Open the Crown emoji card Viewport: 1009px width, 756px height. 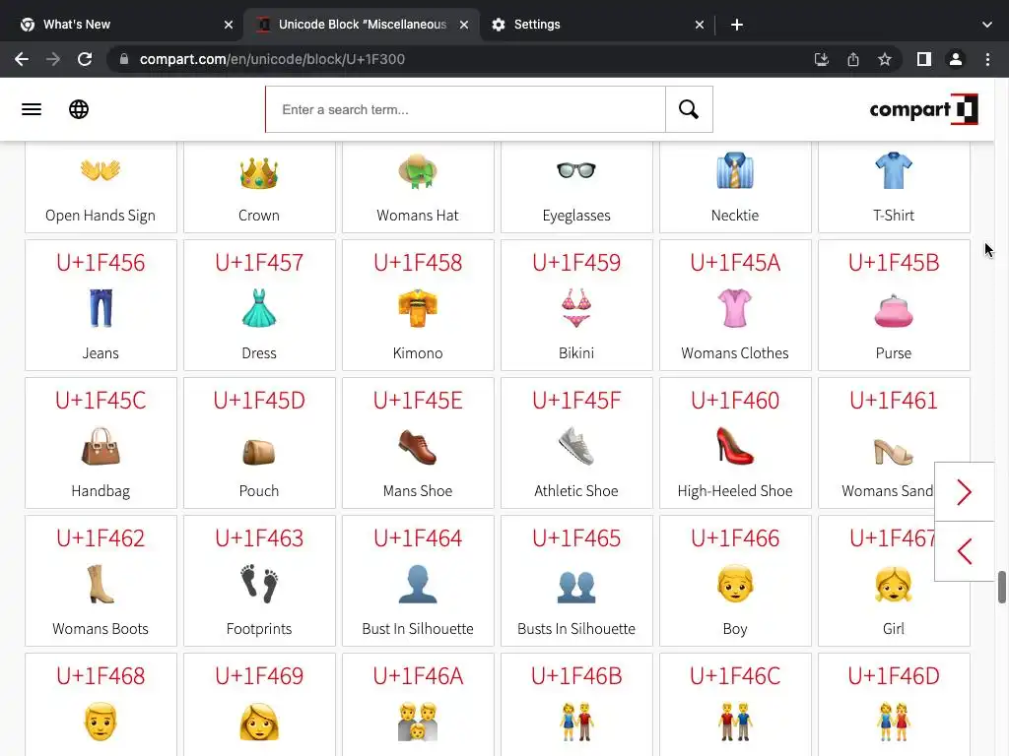tap(259, 187)
